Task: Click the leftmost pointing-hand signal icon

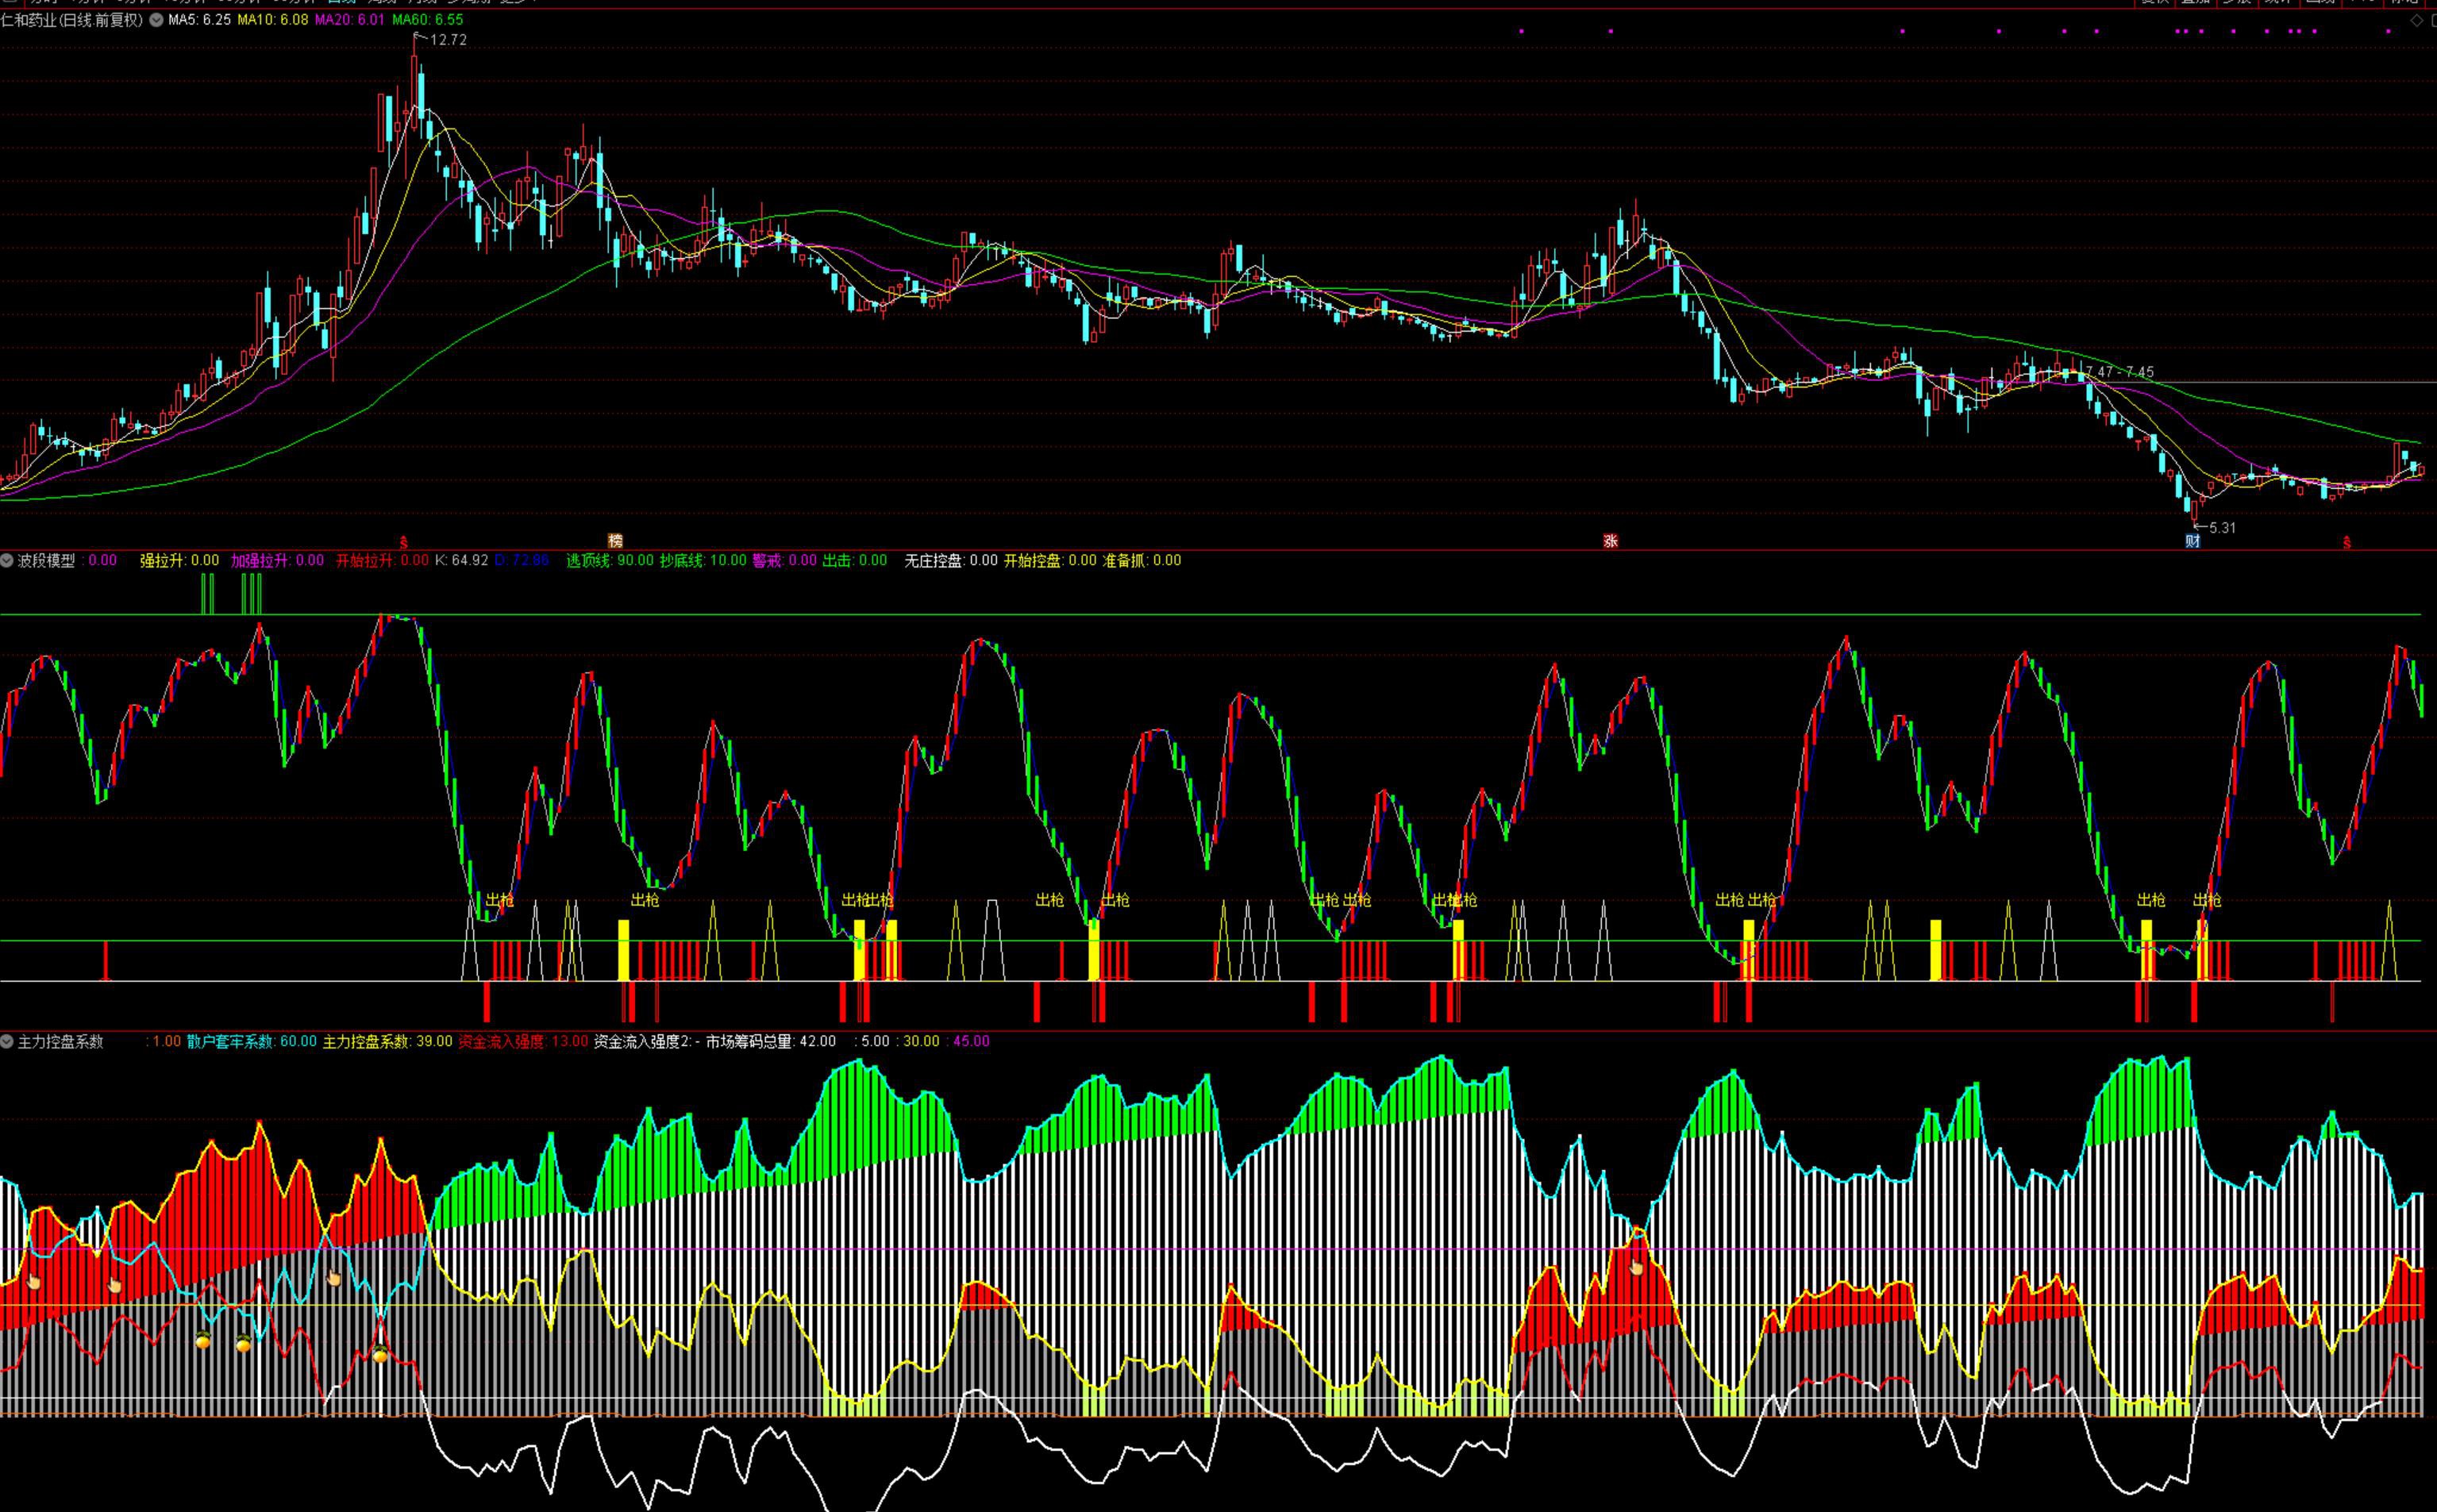Action: point(33,1281)
